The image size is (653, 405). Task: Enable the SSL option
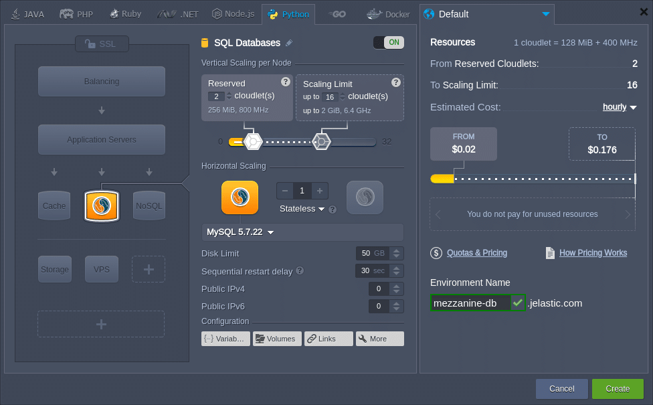point(102,44)
